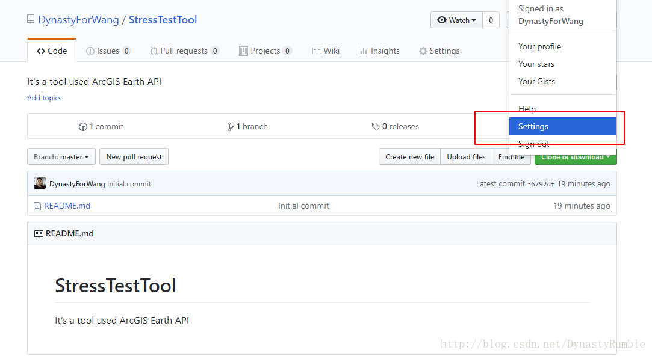Viewport: 652px width, 356px height.
Task: View the 0 releases page
Action: [x=396, y=127]
